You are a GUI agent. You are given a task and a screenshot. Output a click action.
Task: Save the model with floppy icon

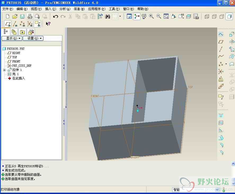tap(22, 16)
